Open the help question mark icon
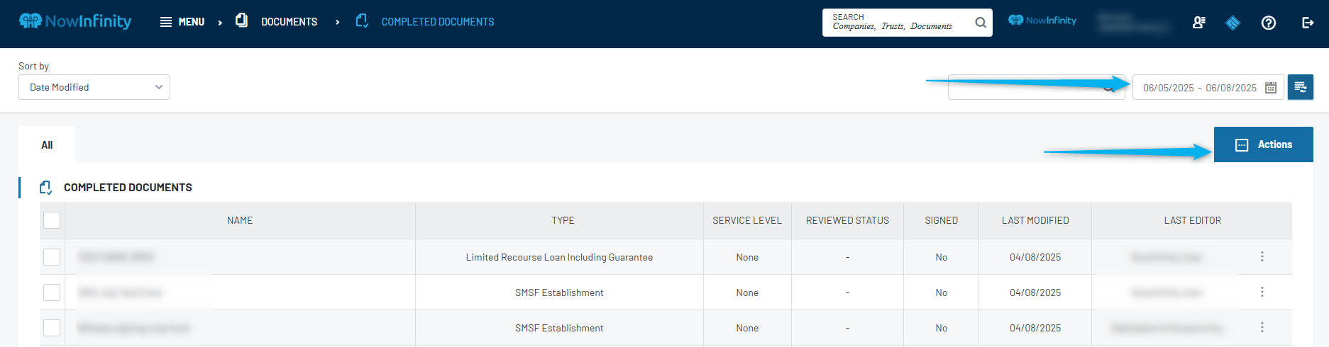 (1269, 23)
